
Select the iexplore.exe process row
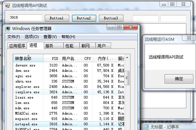click(x=69, y=92)
